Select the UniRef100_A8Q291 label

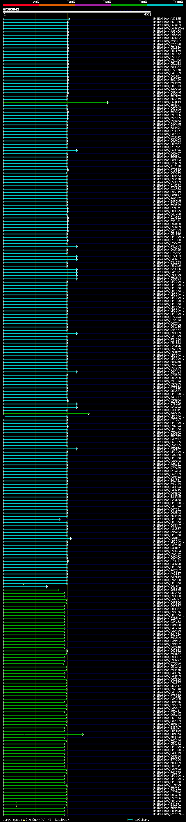167,105
